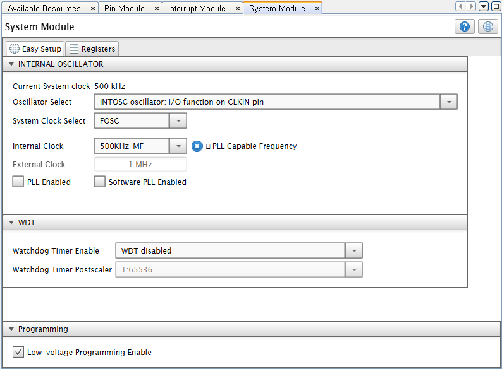Open the Oscillator Select dropdown

click(x=449, y=102)
